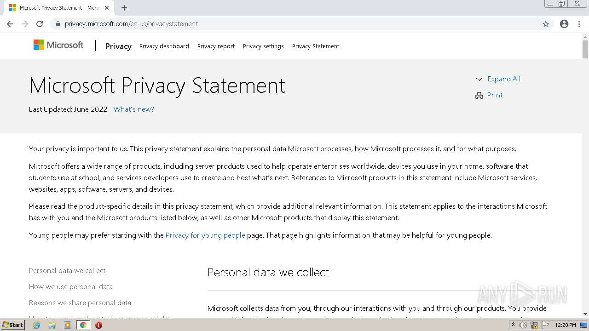Open the What's new? link

click(x=134, y=109)
